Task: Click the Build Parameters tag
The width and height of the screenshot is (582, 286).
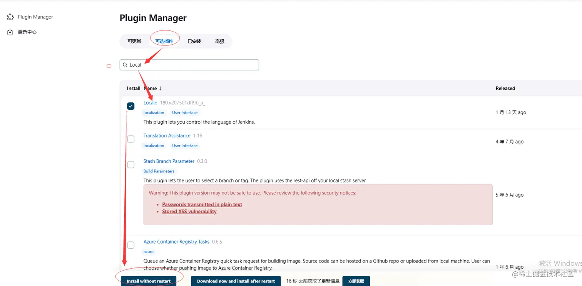Action: coord(159,171)
